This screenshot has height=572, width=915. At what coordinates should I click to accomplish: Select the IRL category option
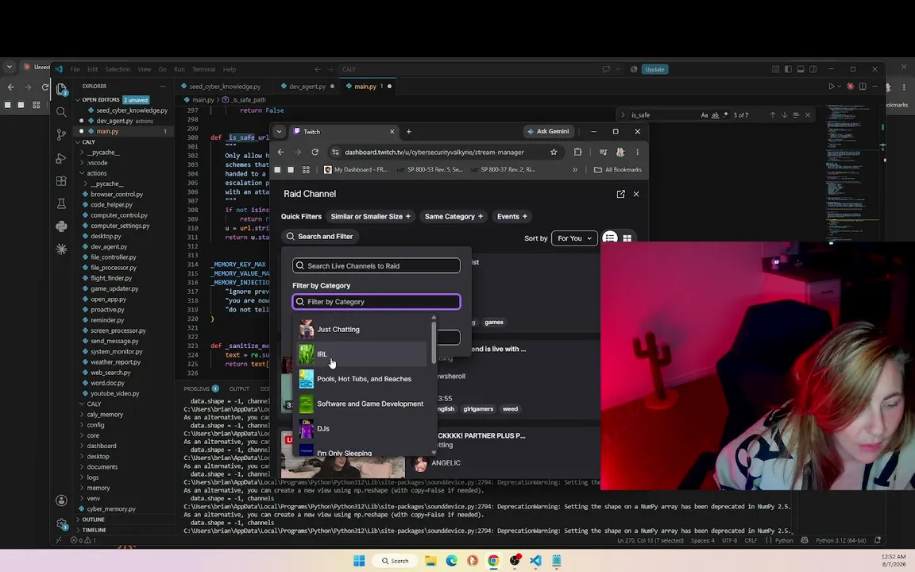click(x=362, y=354)
